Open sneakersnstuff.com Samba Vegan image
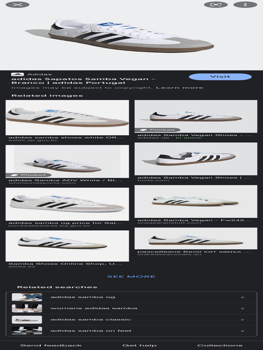263x350 pixels. pos(196,201)
